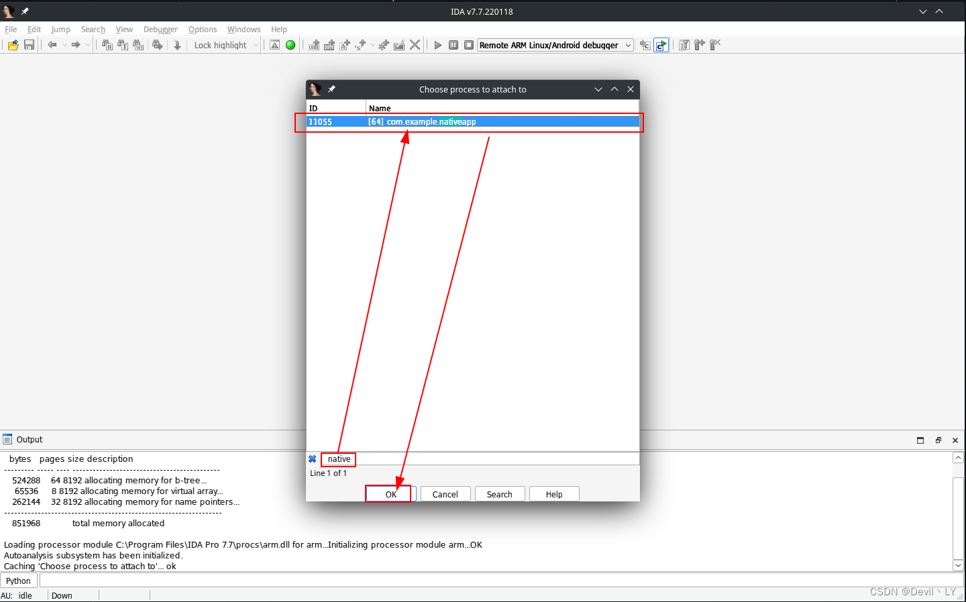Screen dimensions: 966x602
Task: Click the pin icon in dialog title bar
Action: [331, 89]
